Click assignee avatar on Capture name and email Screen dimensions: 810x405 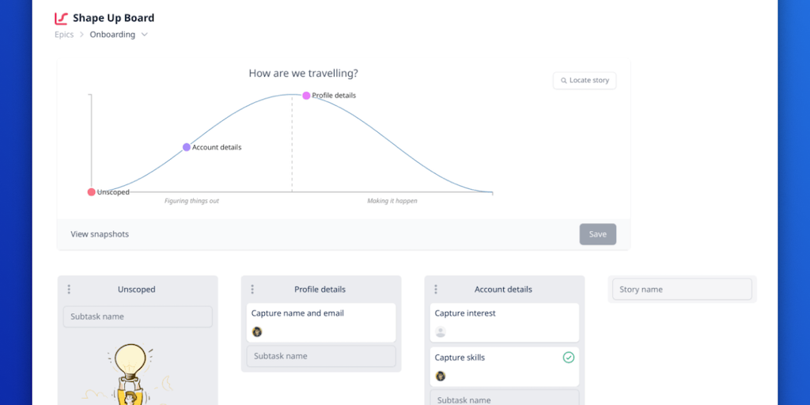(257, 332)
